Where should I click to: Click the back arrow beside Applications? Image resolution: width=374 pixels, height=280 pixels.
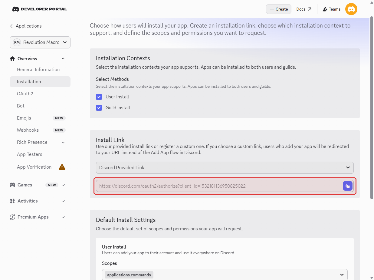click(x=12, y=26)
